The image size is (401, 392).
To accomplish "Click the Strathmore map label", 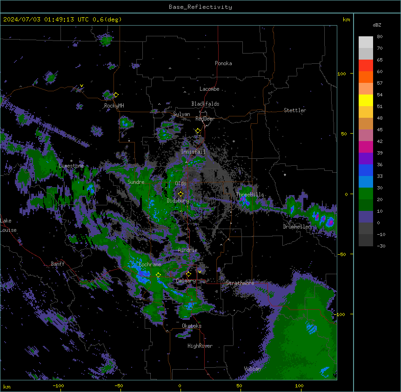I will tap(240, 283).
